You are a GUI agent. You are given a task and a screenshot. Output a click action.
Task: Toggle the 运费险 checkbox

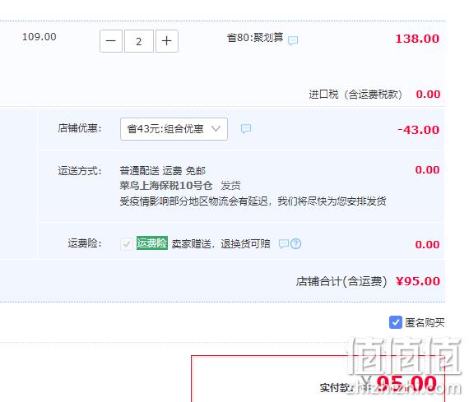click(127, 243)
